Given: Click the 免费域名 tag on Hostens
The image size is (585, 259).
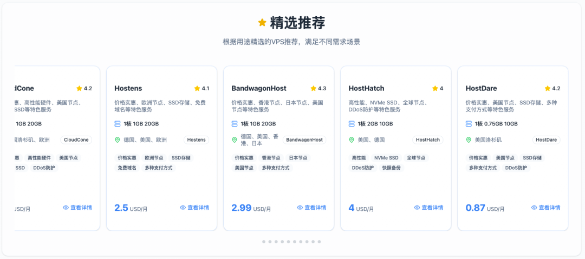Looking at the screenshot, I should (x=127, y=168).
